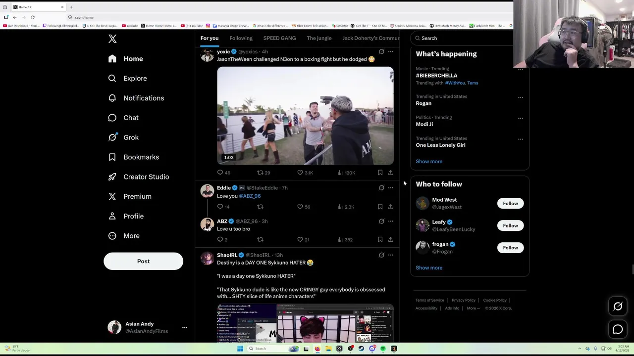Open yoxic's profile avatar
The image size is (634, 356).
[x=207, y=56]
